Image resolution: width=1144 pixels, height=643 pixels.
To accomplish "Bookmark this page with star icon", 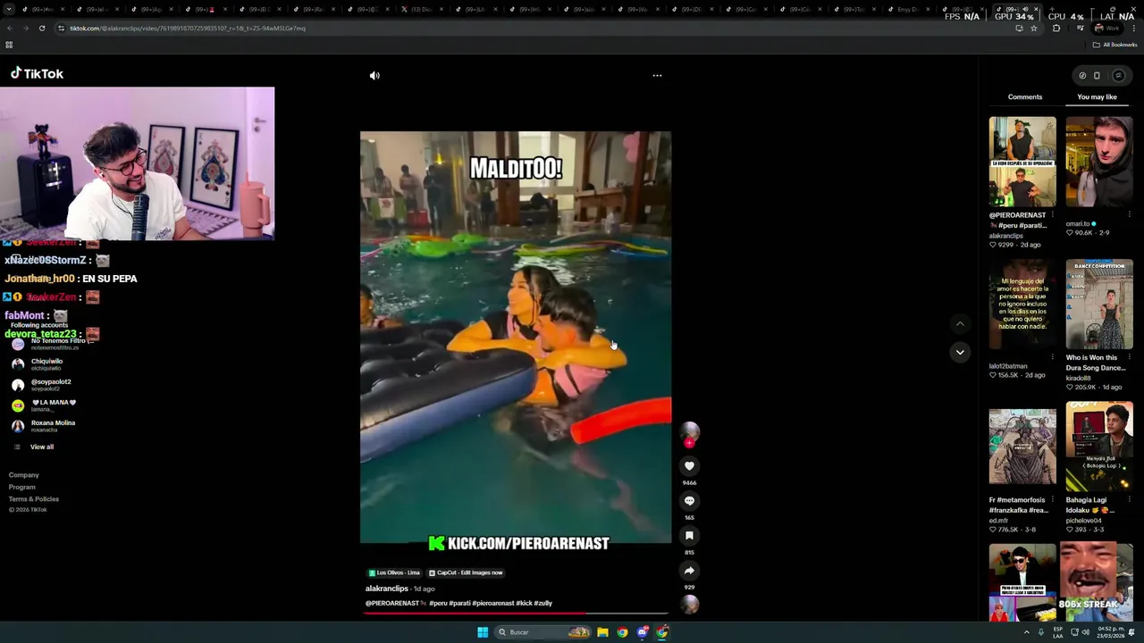I will 1034,28.
